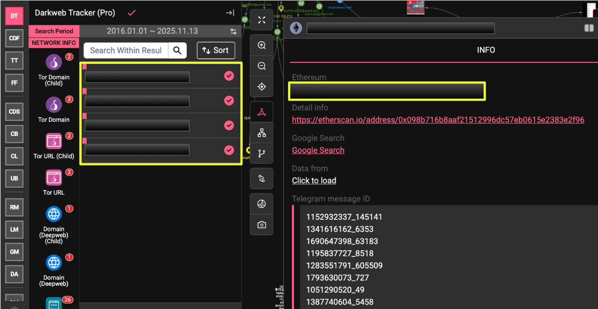Center the graph with the target icon
This screenshot has width=598, height=309.
[x=261, y=87]
